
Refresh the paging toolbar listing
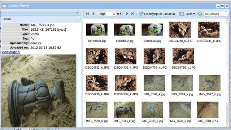pyautogui.click(x=141, y=14)
